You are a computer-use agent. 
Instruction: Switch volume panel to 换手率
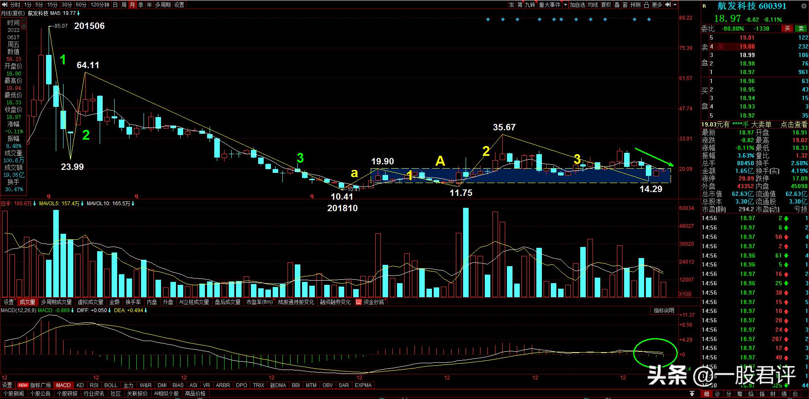133,302
